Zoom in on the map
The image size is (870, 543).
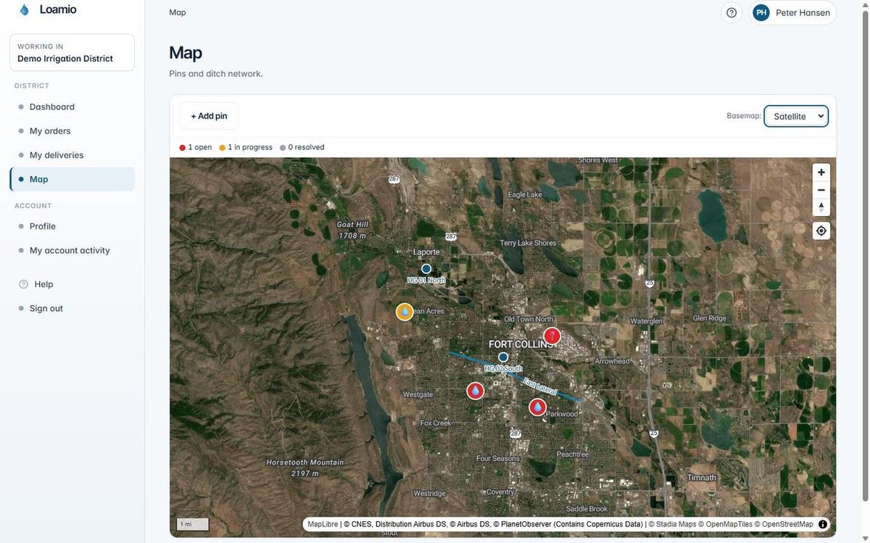pyautogui.click(x=821, y=173)
